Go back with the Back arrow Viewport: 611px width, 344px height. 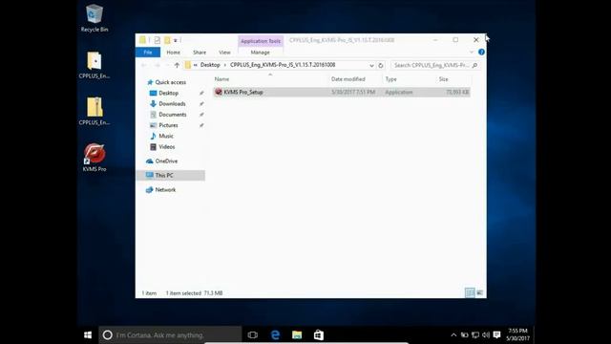144,65
